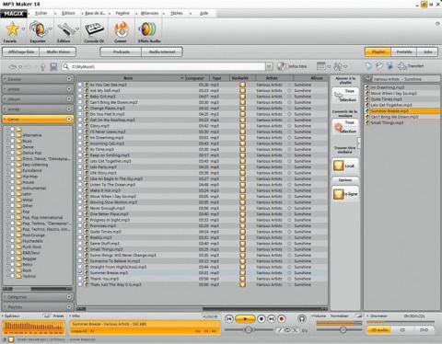This screenshot has width=442, height=344.
Task: Click the Local similar title icon
Action: pyautogui.click(x=338, y=166)
